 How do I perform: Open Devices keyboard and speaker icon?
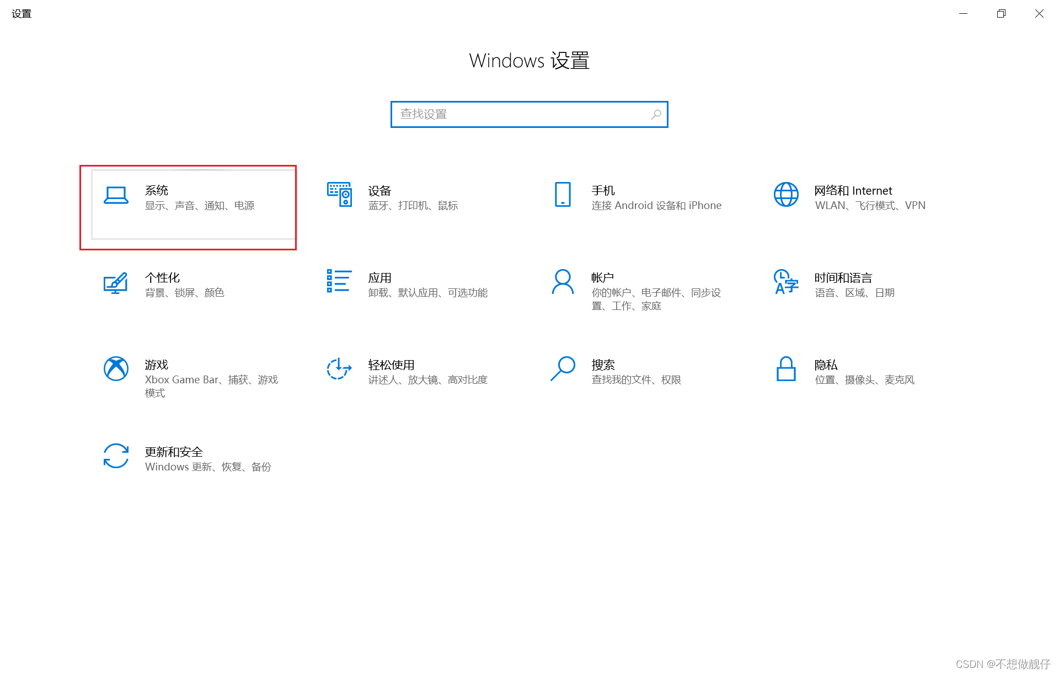[x=339, y=194]
